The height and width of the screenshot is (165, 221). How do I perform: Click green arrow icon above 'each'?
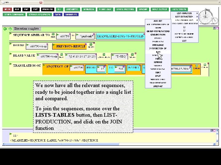pyautogui.click(x=53, y=34)
